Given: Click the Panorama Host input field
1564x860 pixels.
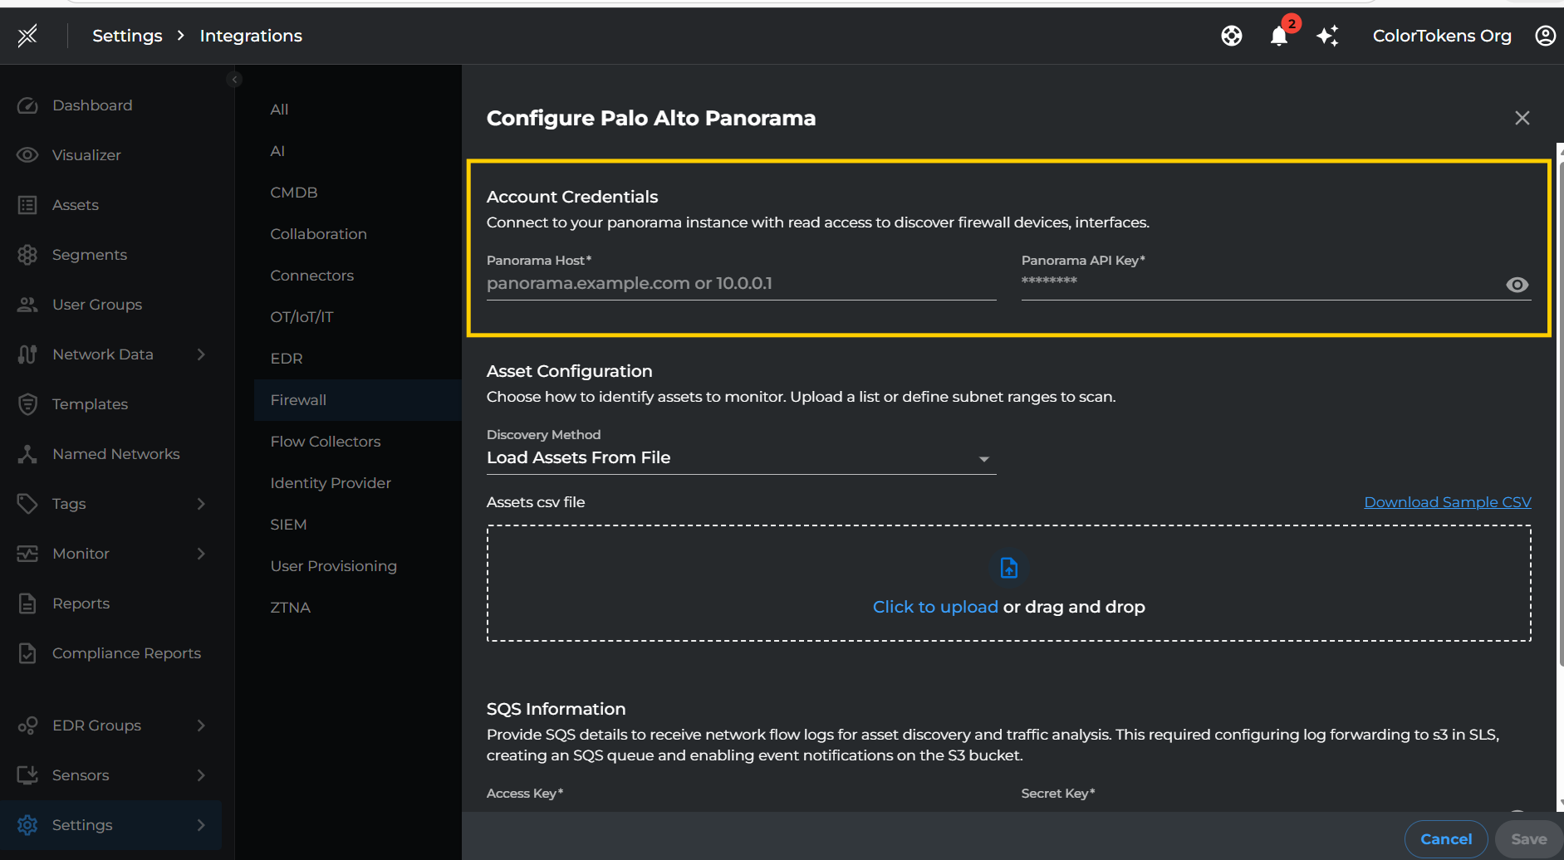Looking at the screenshot, I should 739,283.
